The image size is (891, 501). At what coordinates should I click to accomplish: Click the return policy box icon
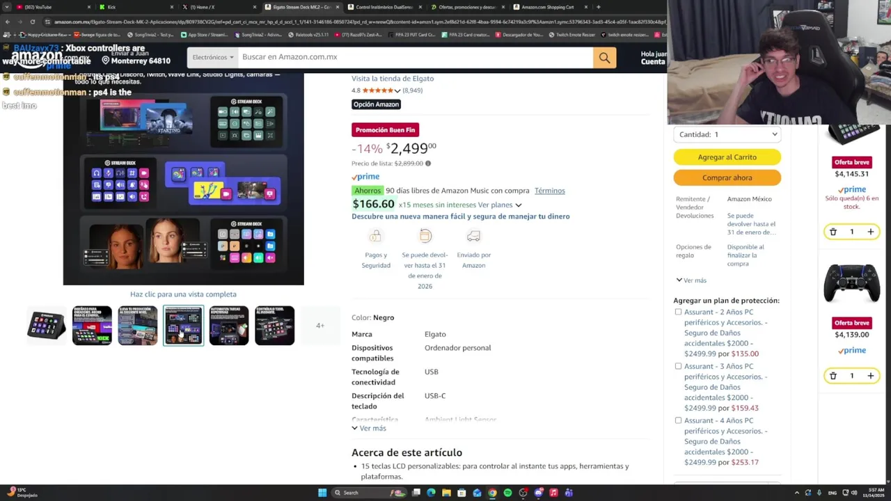click(x=425, y=237)
